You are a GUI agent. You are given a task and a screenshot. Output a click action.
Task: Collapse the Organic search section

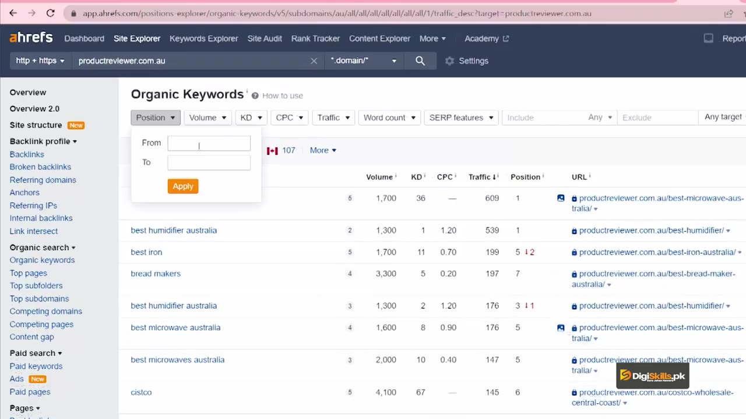coord(43,247)
